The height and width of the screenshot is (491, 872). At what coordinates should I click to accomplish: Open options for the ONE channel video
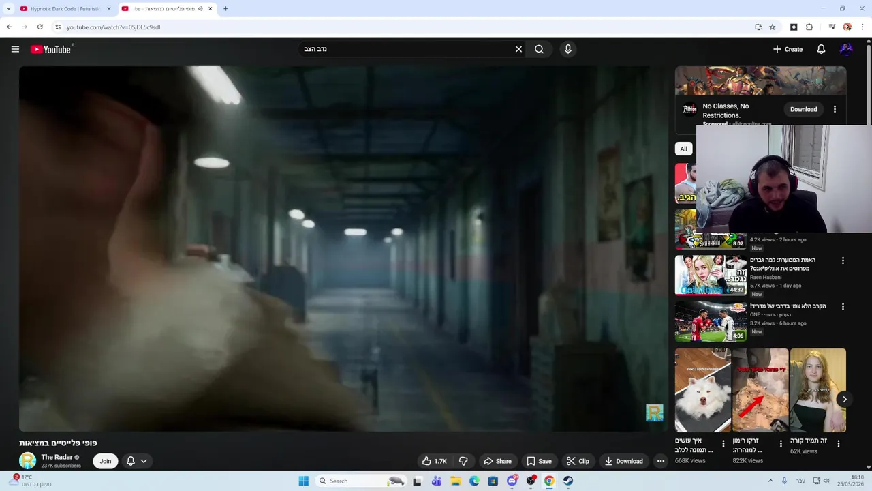point(843,307)
